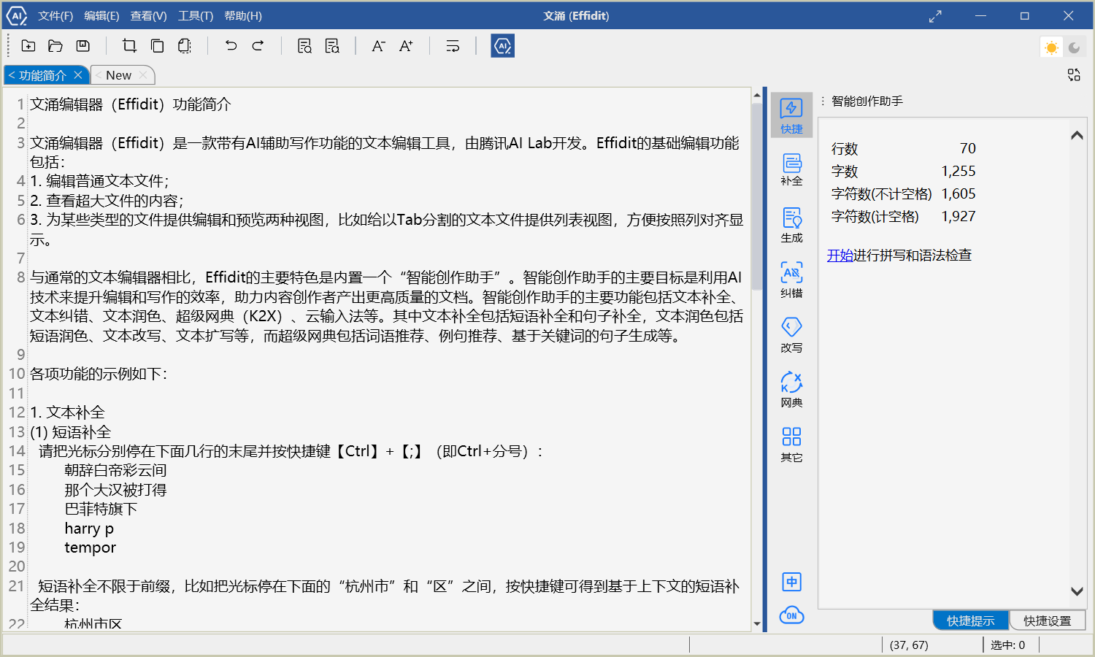Open the 文件(F) menu
This screenshot has width=1095, height=657.
(55, 16)
